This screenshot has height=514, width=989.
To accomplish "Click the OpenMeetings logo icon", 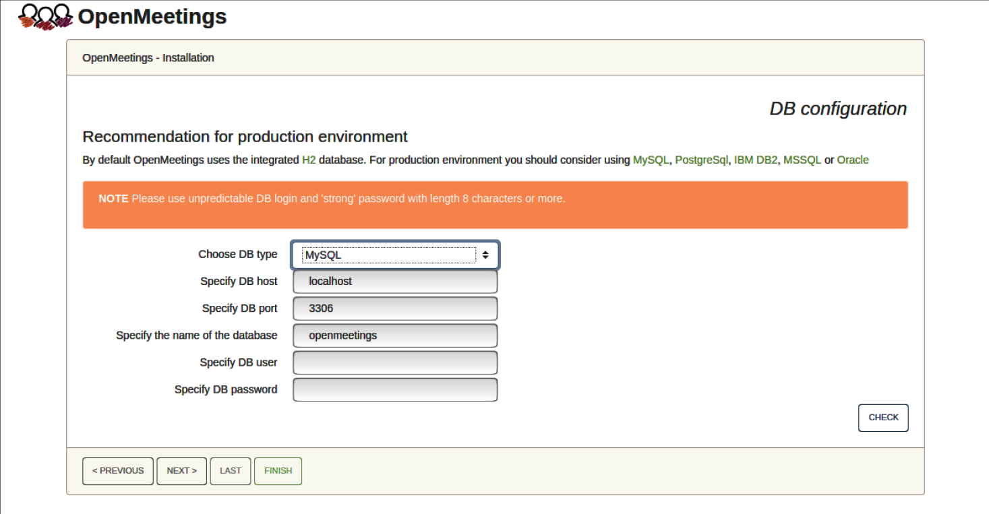I will coord(45,16).
